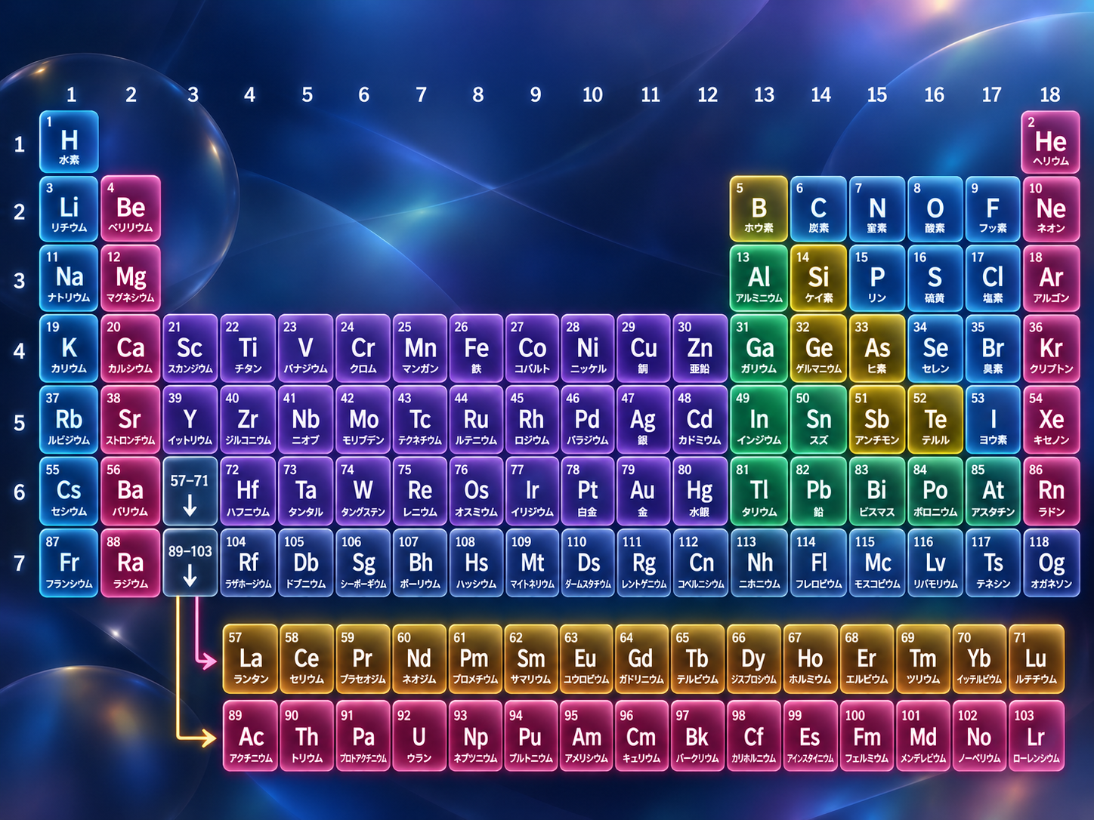Click the Chlorine (Cl) tile
The height and width of the screenshot is (820, 1094).
(993, 278)
